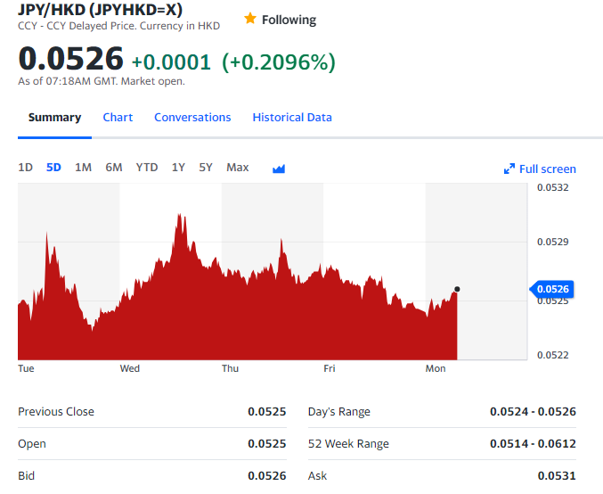Select the 1D time range
Screen dimensions: 603x494
(26, 168)
